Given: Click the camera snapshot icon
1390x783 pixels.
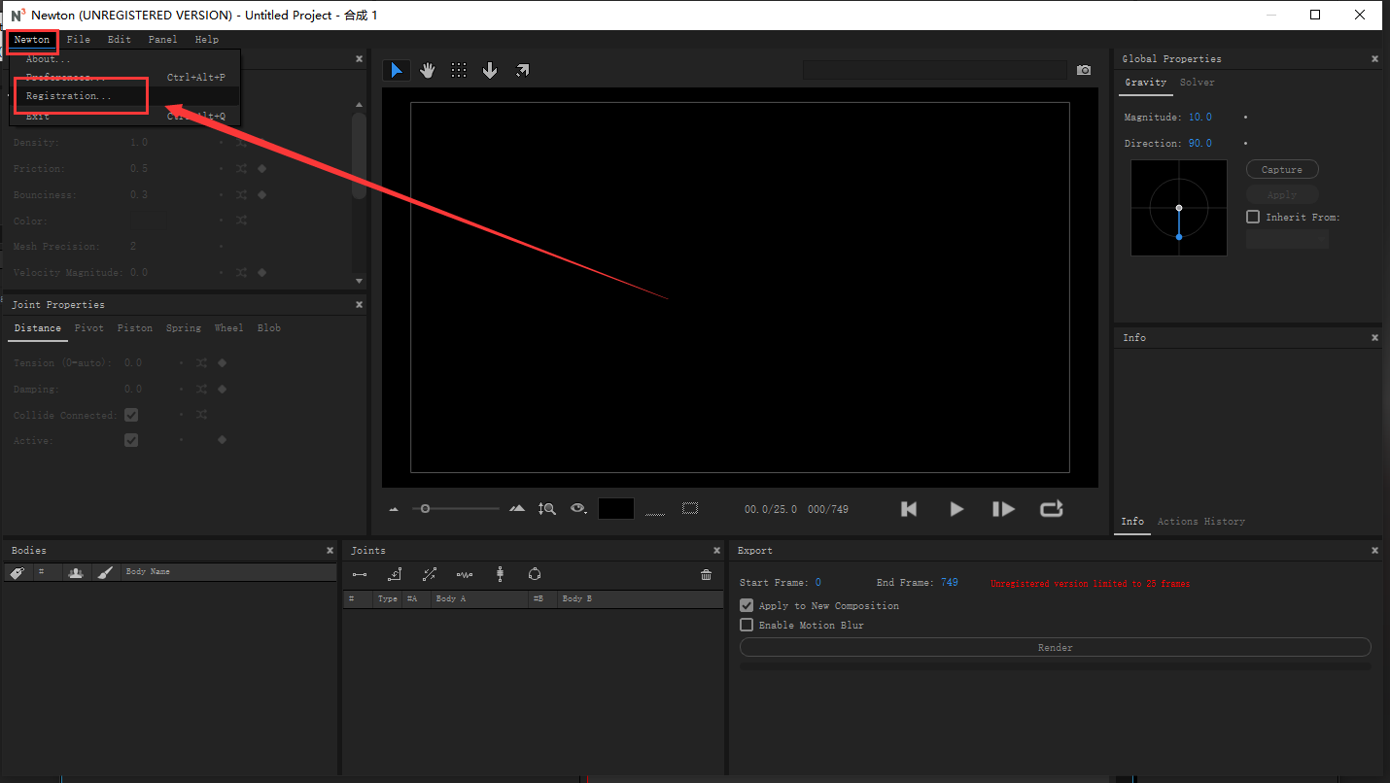Looking at the screenshot, I should (x=1084, y=70).
